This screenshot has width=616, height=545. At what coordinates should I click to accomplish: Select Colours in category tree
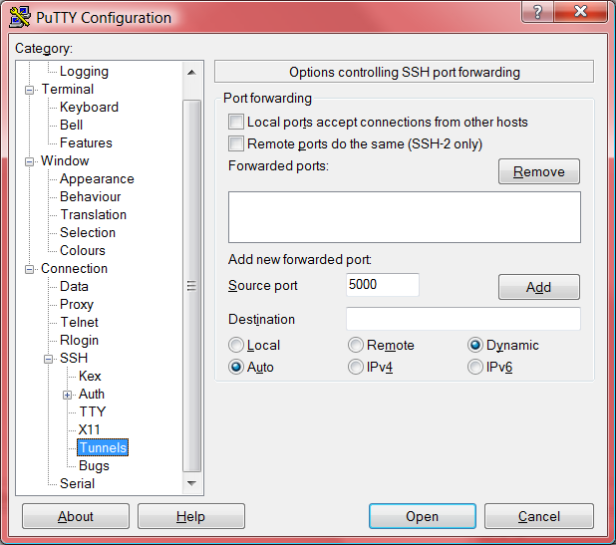pyautogui.click(x=83, y=250)
